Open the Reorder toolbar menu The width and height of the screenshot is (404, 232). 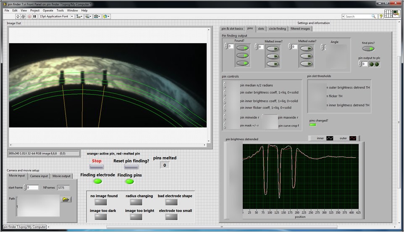[x=106, y=16]
